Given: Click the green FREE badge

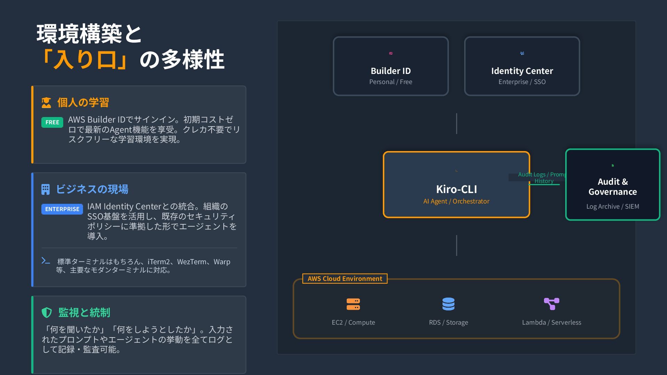Looking at the screenshot, I should pos(52,123).
